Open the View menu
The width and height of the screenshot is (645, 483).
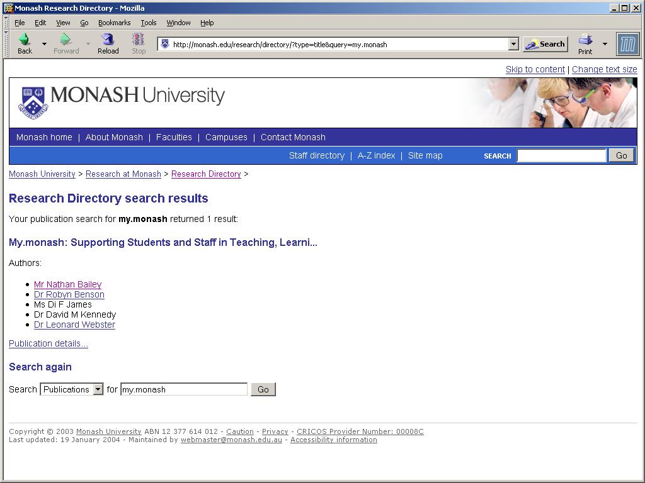click(x=63, y=23)
